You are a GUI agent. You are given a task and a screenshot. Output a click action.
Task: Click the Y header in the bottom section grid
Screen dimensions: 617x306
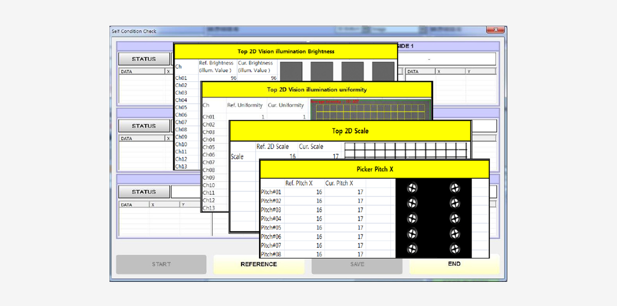[x=190, y=205]
